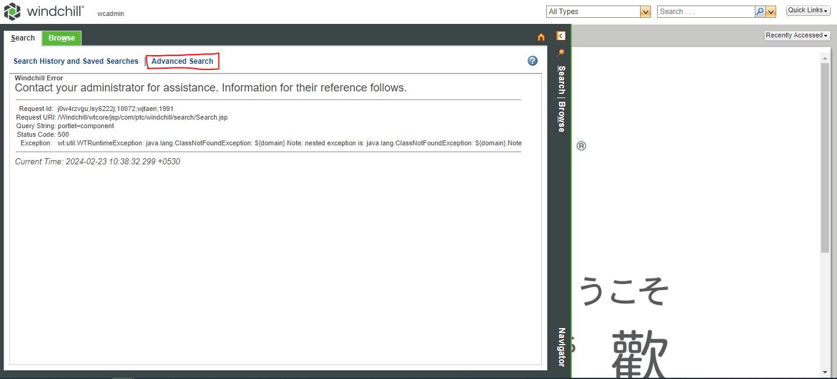The height and width of the screenshot is (379, 837).
Task: Click the search magnifier icon
Action: point(760,11)
